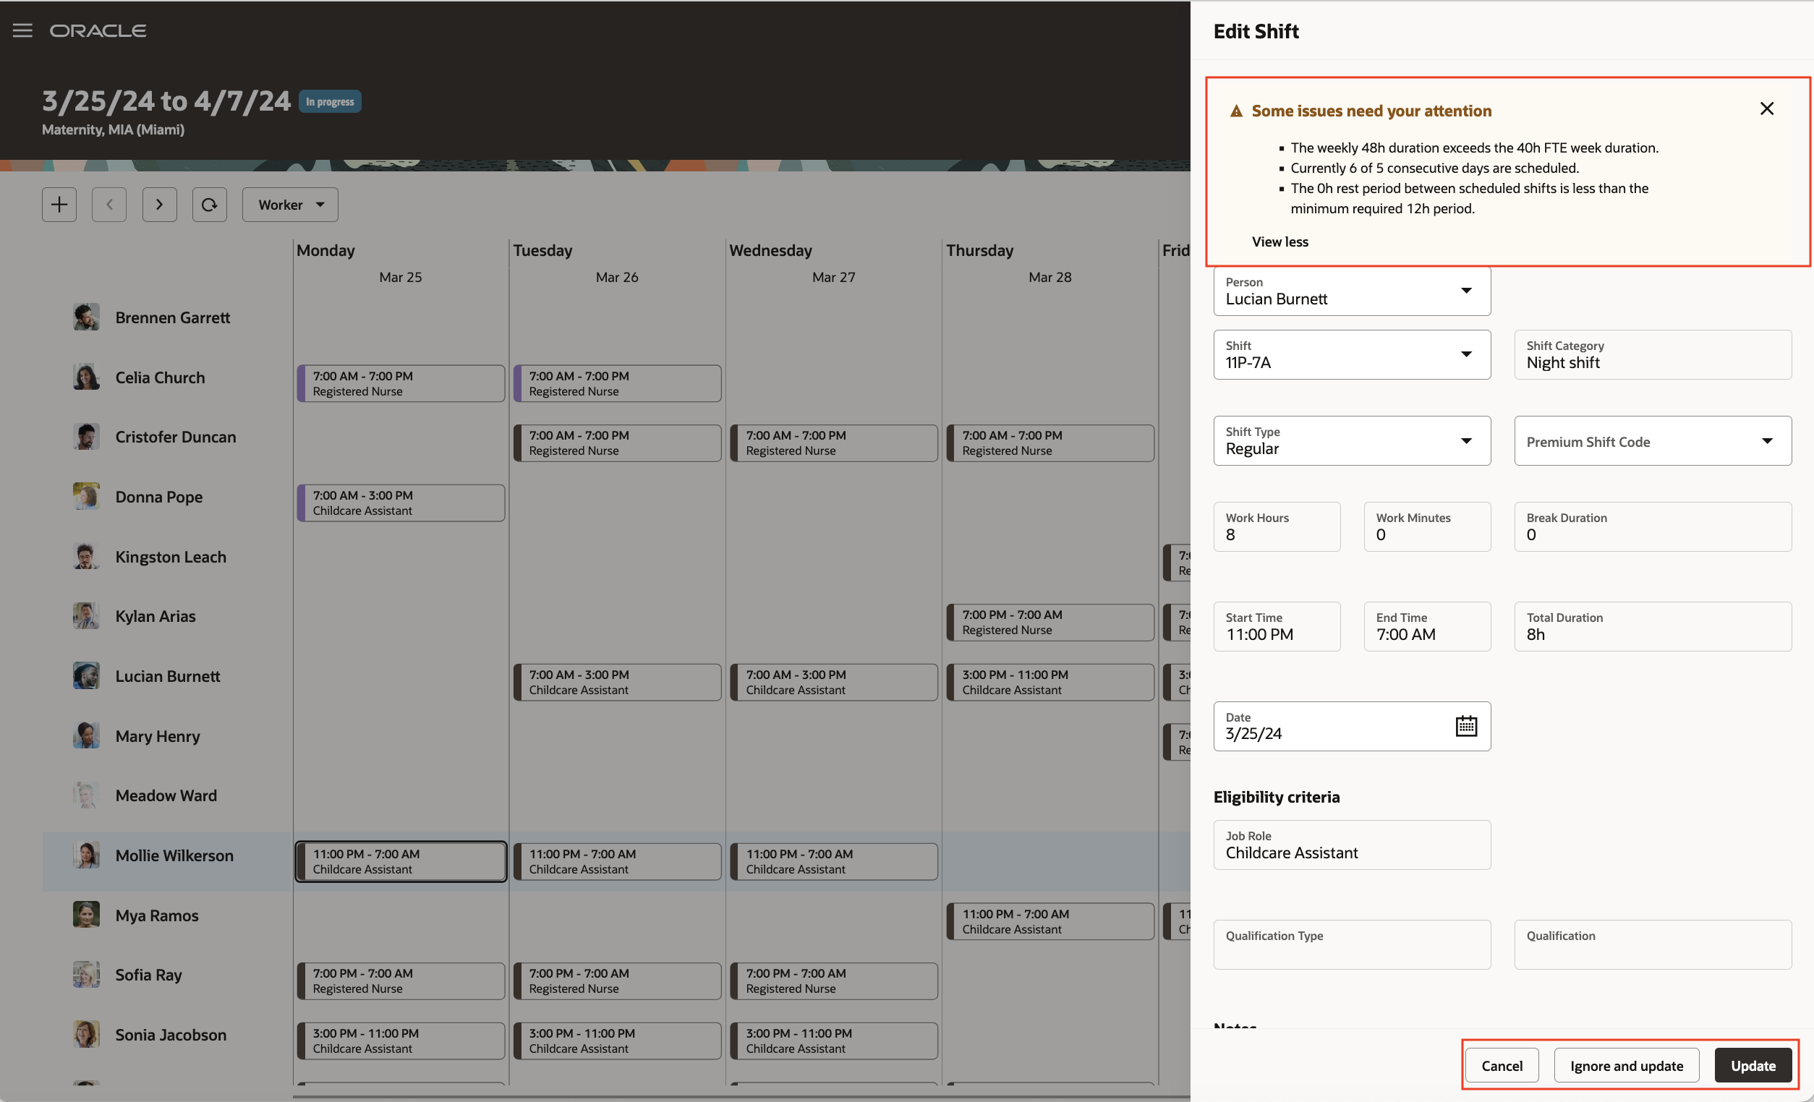Open the hamburger navigation menu
Image resolution: width=1814 pixels, height=1102 pixels.
coord(23,30)
